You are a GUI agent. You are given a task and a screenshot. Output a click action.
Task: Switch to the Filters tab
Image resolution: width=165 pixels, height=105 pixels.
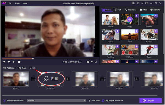tap(143, 10)
